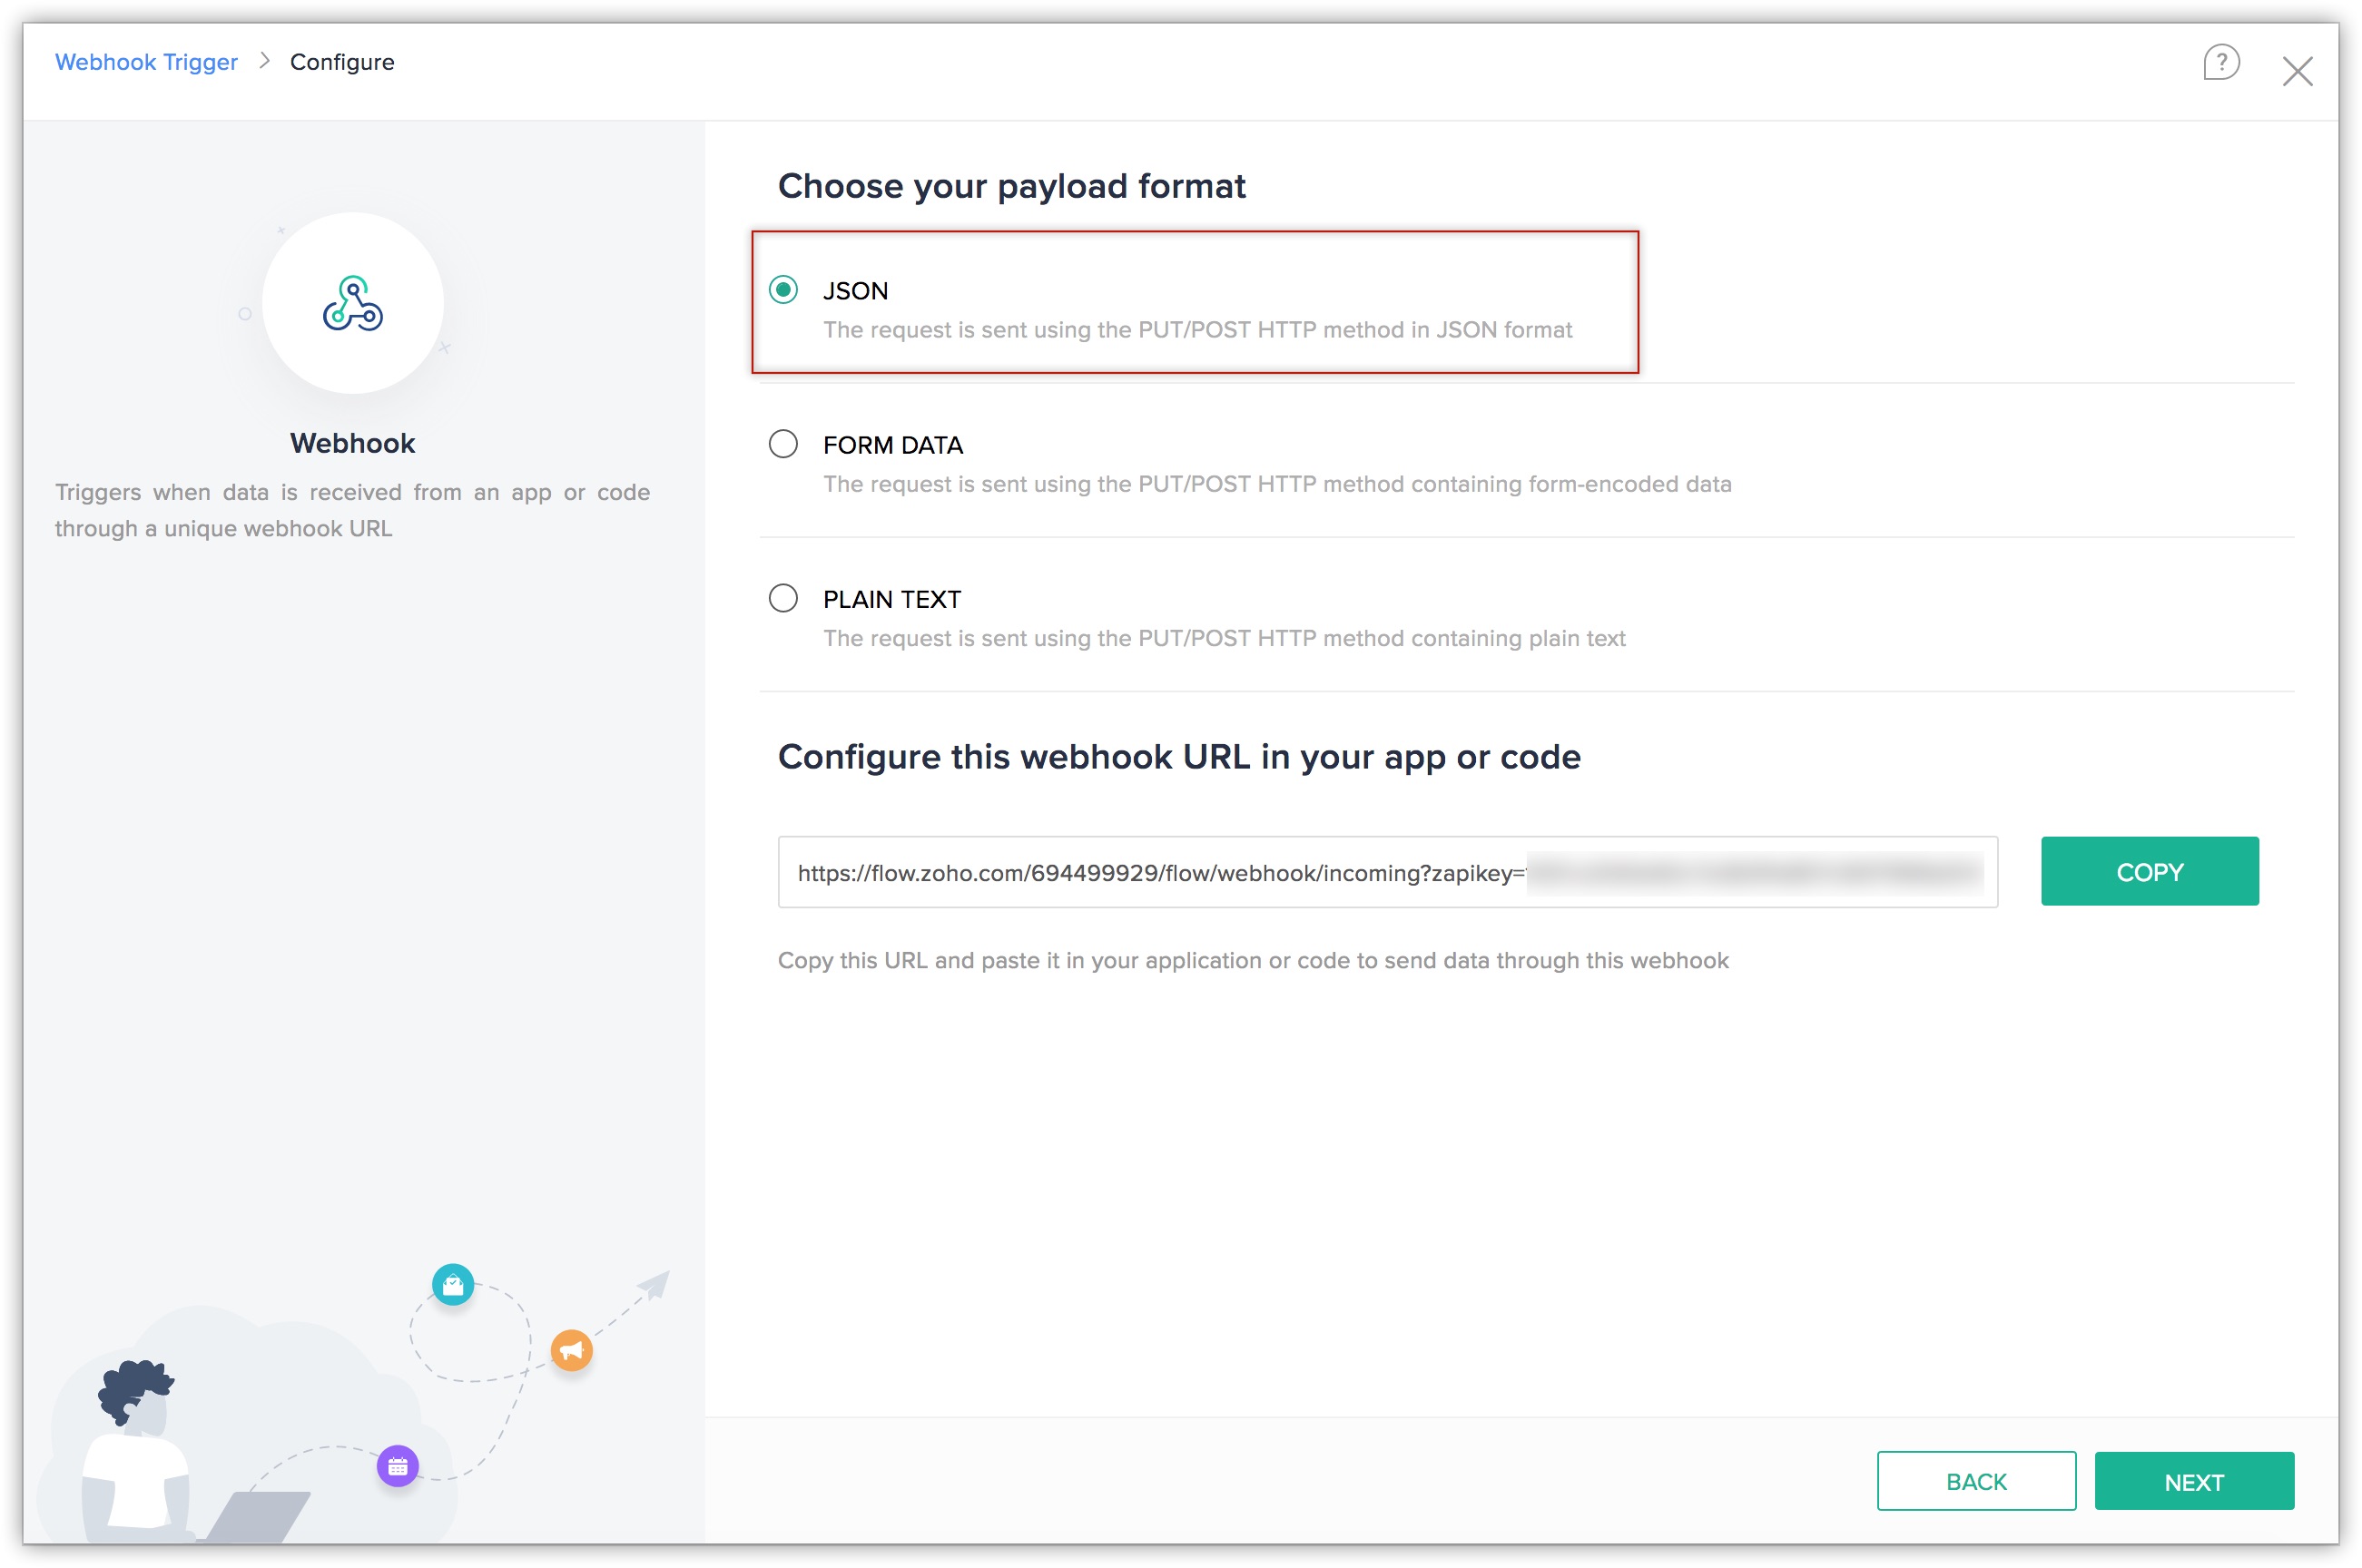The width and height of the screenshot is (2362, 1568).
Task: Open the help question mark icon
Action: [2220, 62]
